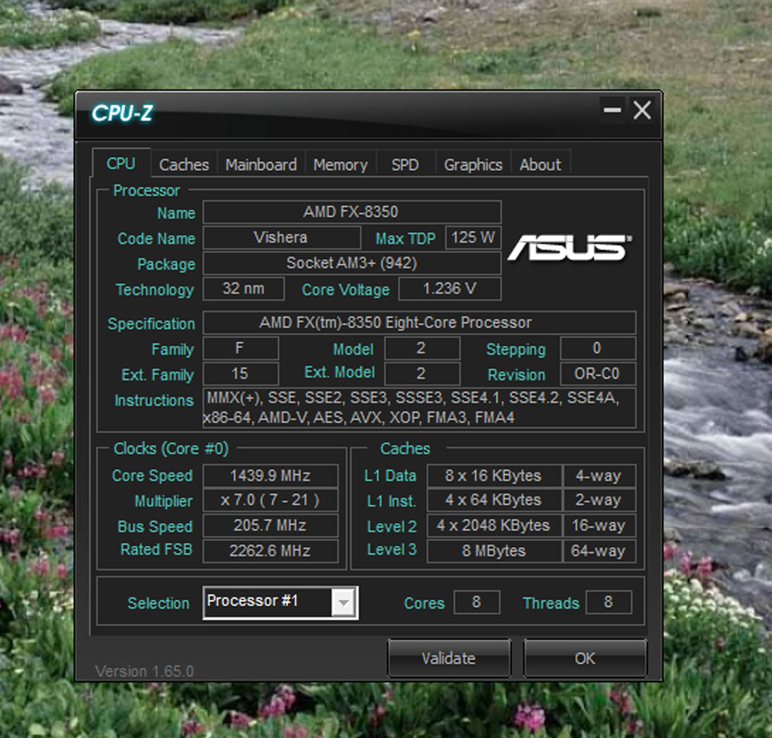The width and height of the screenshot is (772, 738).
Task: Click the Validate button
Action: pos(449,658)
